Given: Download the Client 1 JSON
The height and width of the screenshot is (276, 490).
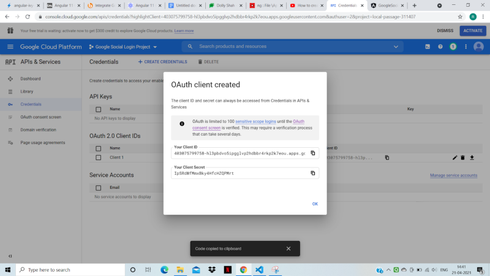Looking at the screenshot, I should pos(472,158).
